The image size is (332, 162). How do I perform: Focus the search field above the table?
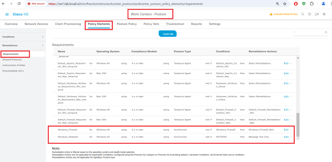tap(309, 32)
